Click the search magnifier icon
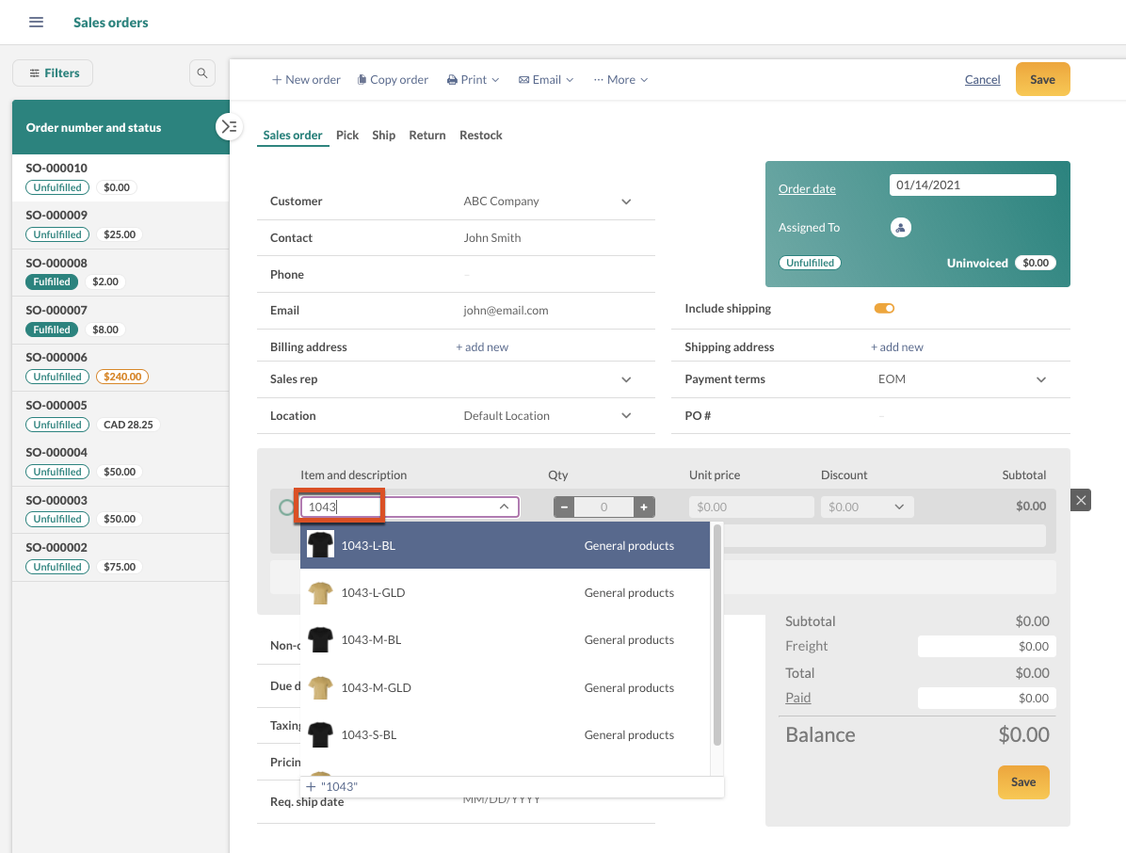Image resolution: width=1126 pixels, height=853 pixels. coord(201,72)
